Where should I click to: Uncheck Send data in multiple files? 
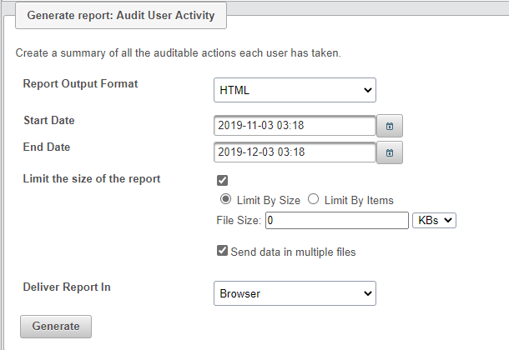pos(222,251)
